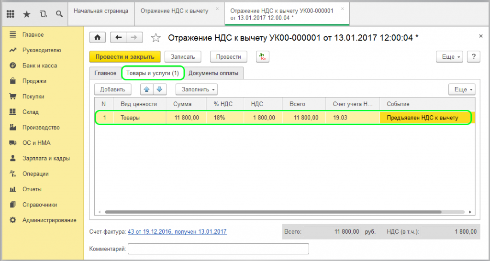Open the Favorites star in top bar

[x=27, y=14]
